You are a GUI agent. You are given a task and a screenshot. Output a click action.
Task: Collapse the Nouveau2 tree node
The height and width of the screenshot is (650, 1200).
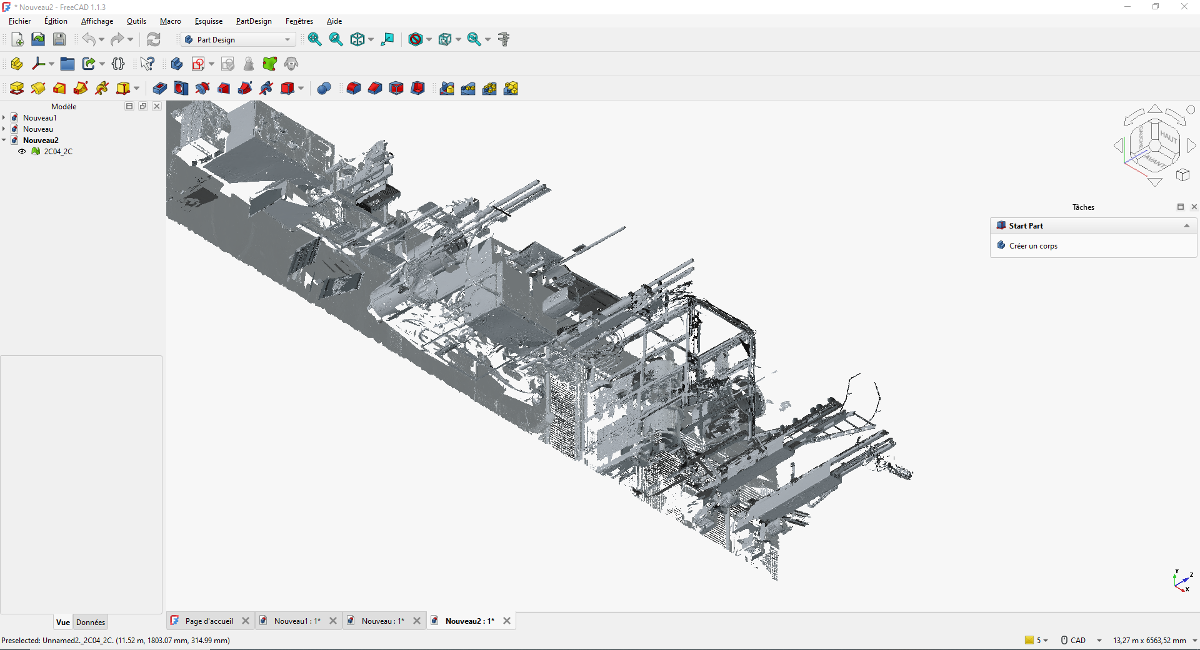pyautogui.click(x=4, y=140)
